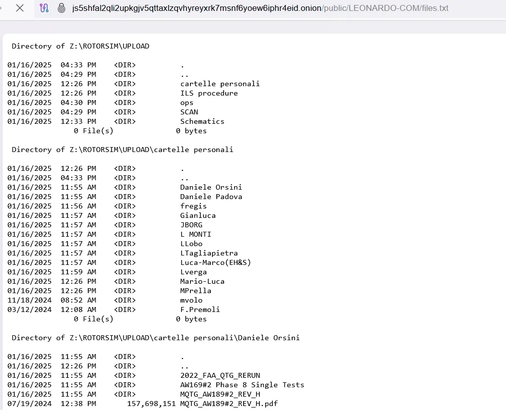Stop loading the page with the X button

tap(20, 8)
